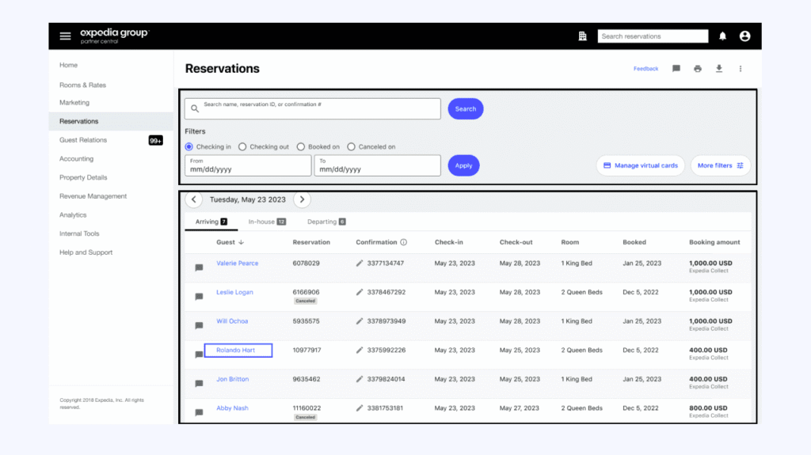Expand More filters options
Image resolution: width=811 pixels, height=455 pixels.
[x=720, y=166]
